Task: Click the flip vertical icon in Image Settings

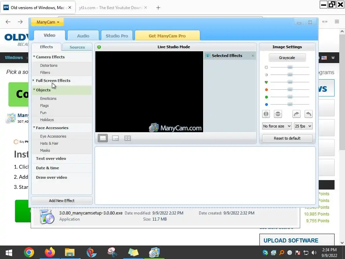Action: pos(278,114)
